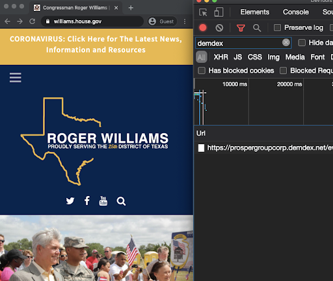
Task: Click the crowd photo hero image
Action: 96,248
